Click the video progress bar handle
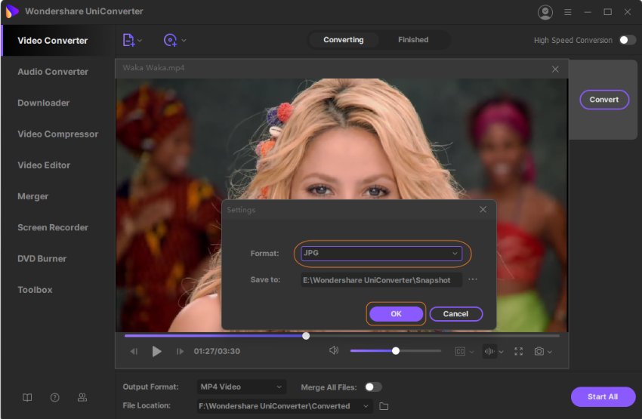The width and height of the screenshot is (642, 419). tap(306, 336)
